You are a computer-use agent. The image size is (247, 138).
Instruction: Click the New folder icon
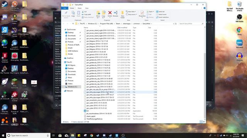click(x=122, y=13)
